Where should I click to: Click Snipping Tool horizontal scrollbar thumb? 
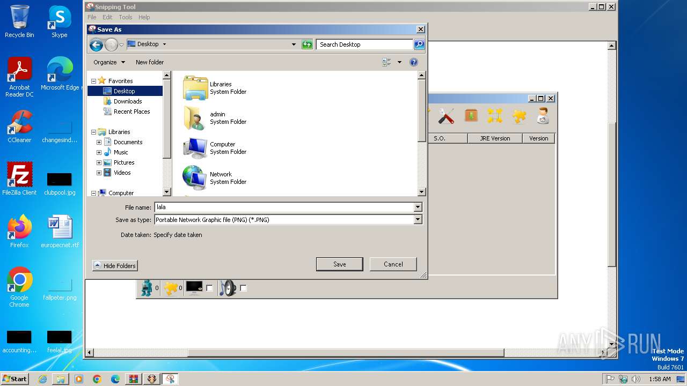[x=346, y=353]
